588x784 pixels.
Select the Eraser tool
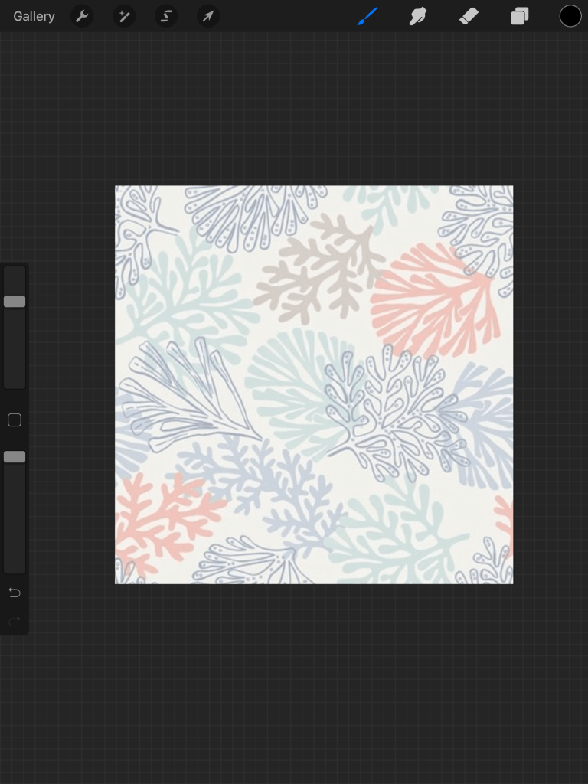469,16
